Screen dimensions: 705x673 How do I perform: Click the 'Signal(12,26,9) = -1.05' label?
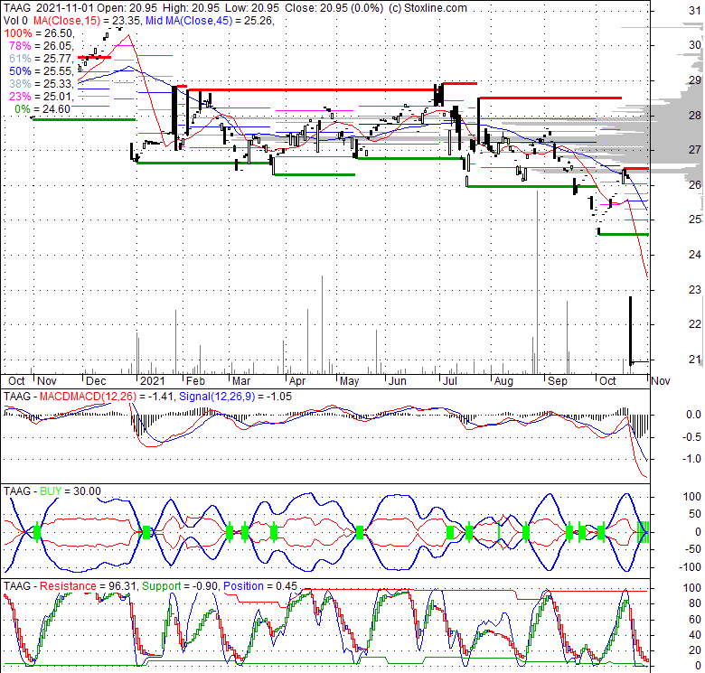pyautogui.click(x=235, y=397)
